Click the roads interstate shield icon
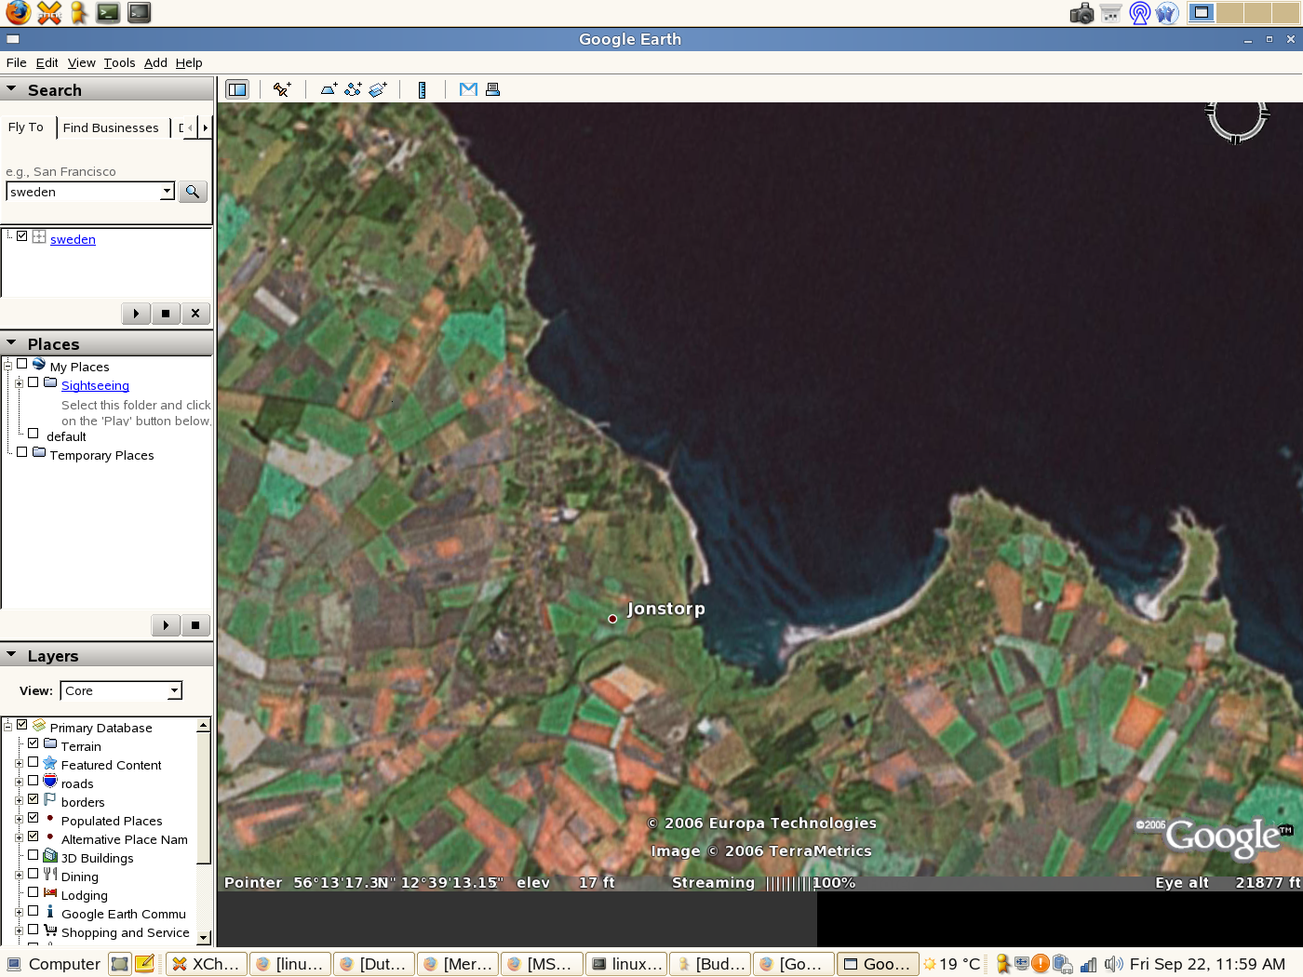 pyautogui.click(x=50, y=782)
